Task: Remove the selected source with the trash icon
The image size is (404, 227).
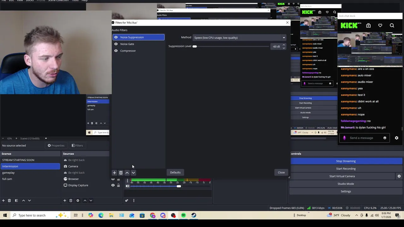Action: coord(71,201)
